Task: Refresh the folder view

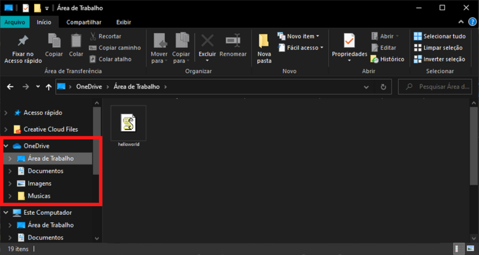Action: pos(383,87)
